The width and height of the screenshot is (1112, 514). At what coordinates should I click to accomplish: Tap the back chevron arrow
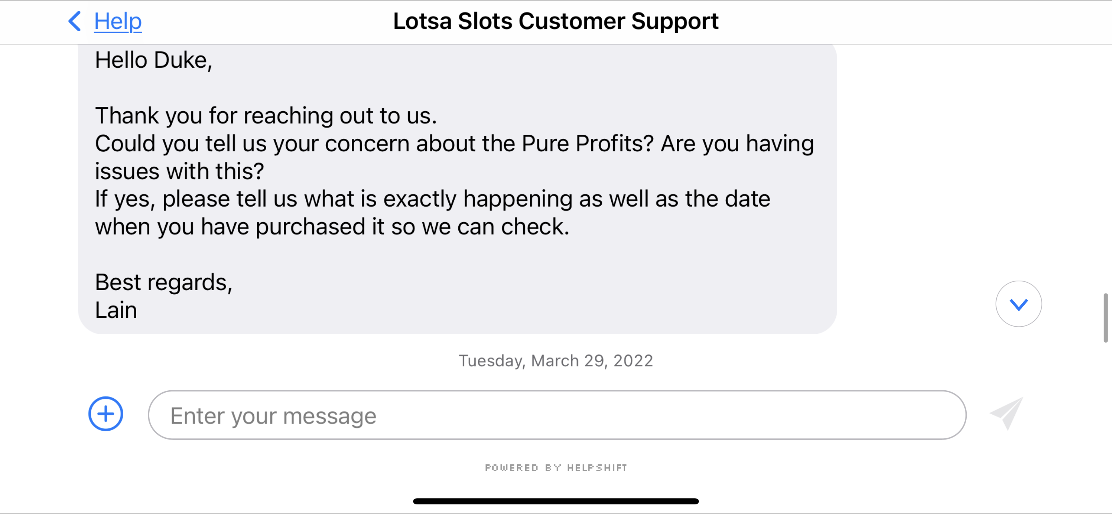75,21
